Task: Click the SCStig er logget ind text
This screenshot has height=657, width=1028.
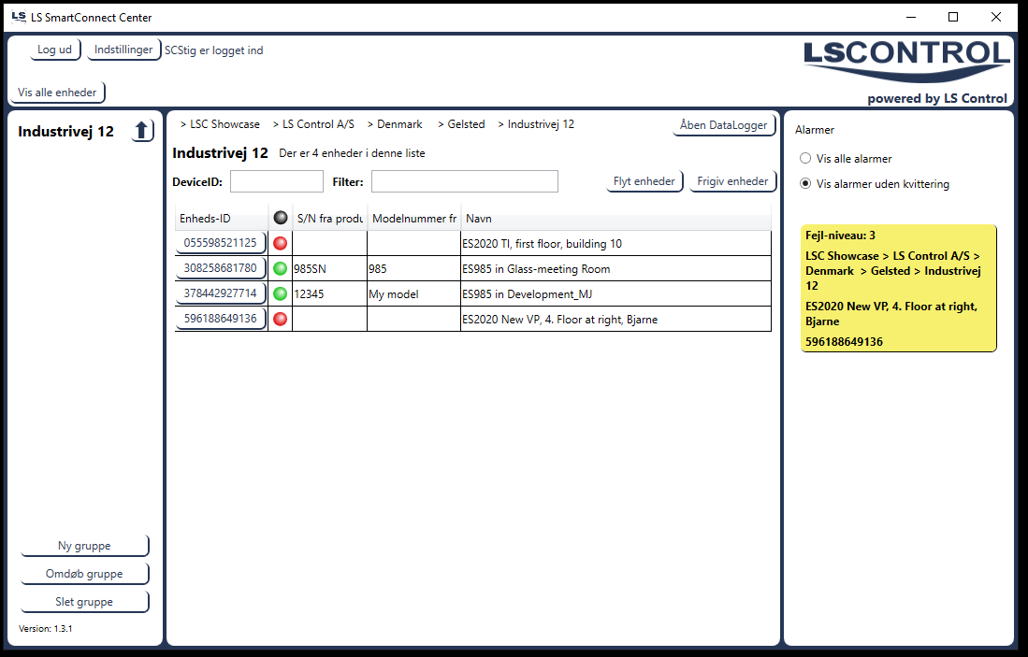Action: (213, 50)
